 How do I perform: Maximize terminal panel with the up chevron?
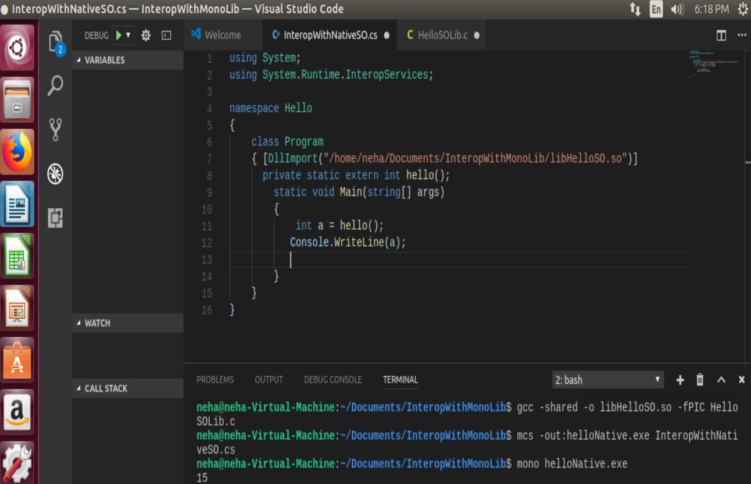pos(721,380)
